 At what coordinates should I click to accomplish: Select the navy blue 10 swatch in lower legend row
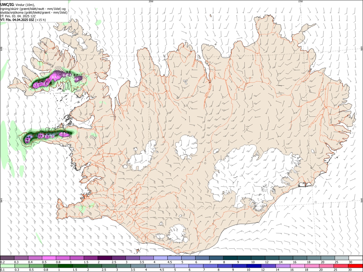click(x=254, y=266)
